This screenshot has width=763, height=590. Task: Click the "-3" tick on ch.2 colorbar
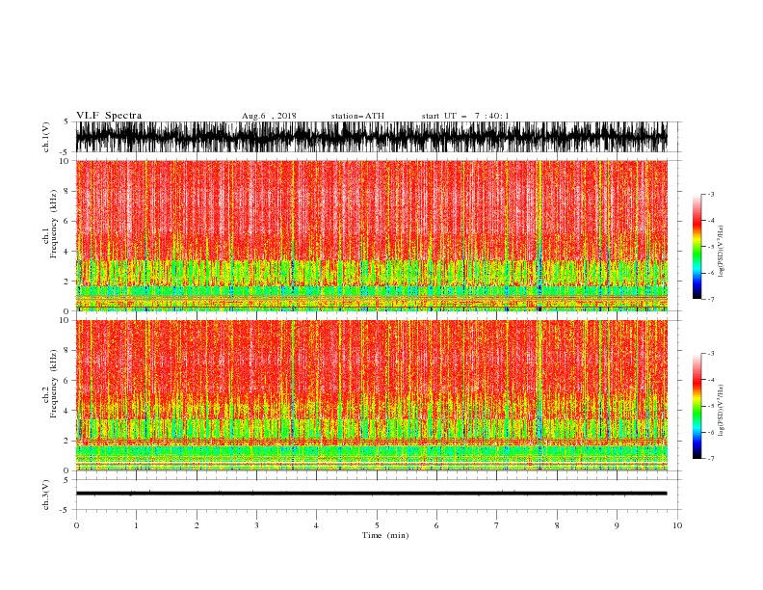coord(710,354)
